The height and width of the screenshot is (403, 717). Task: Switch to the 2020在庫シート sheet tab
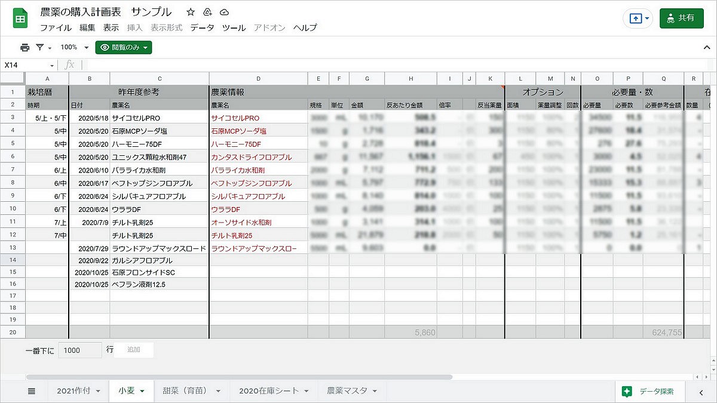(x=269, y=391)
